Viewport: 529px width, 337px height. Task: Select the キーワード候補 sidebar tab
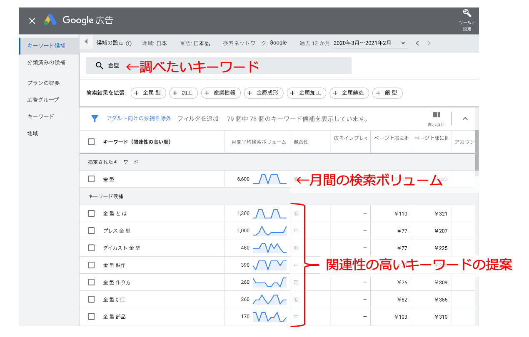(49, 46)
